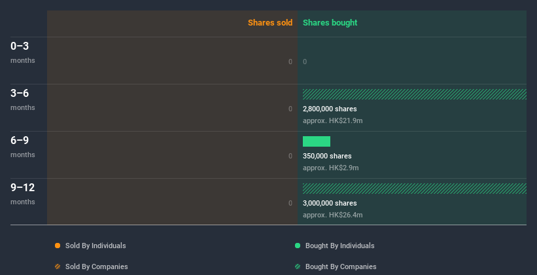Click the orange Sold By Individuals legend dot
The width and height of the screenshot is (537, 275).
pyautogui.click(x=58, y=246)
